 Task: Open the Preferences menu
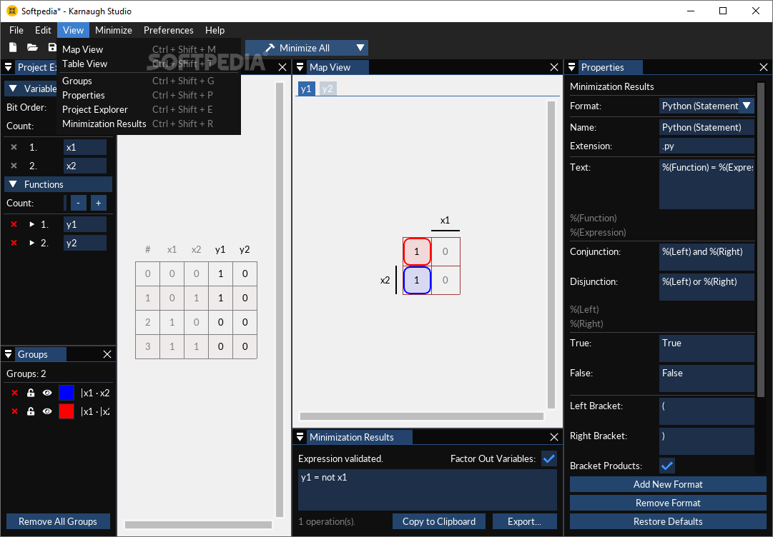(169, 30)
